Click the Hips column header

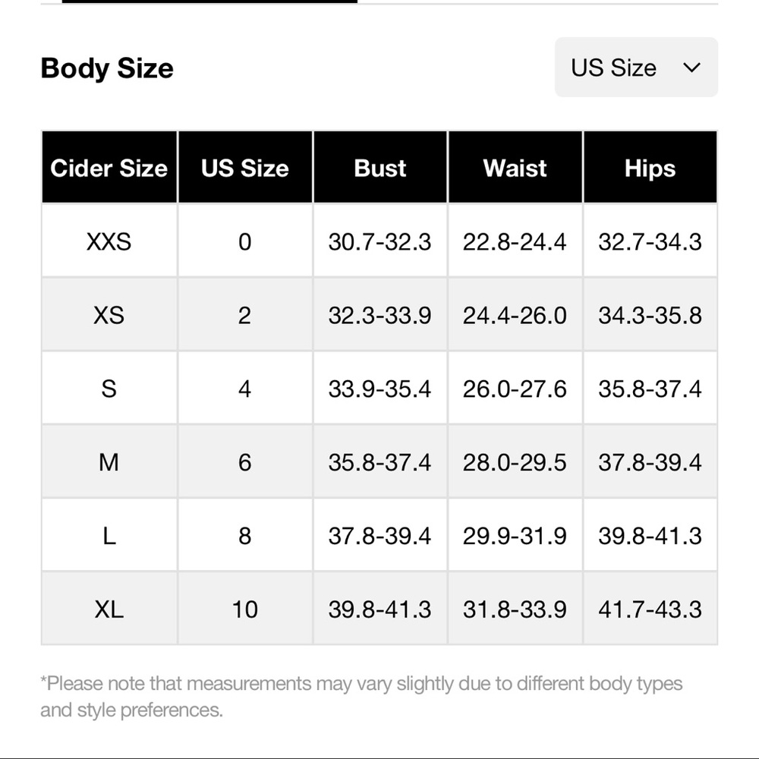coord(650,168)
